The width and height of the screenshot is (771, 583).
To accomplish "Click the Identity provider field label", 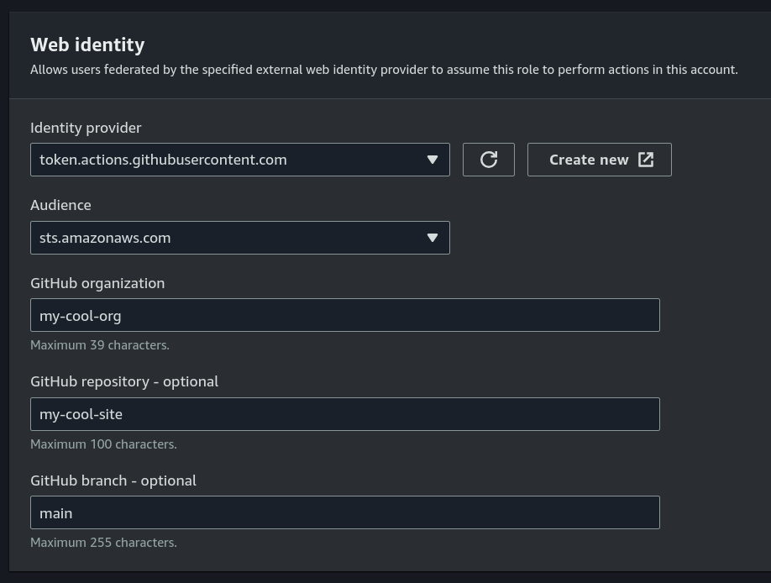I will (x=86, y=128).
